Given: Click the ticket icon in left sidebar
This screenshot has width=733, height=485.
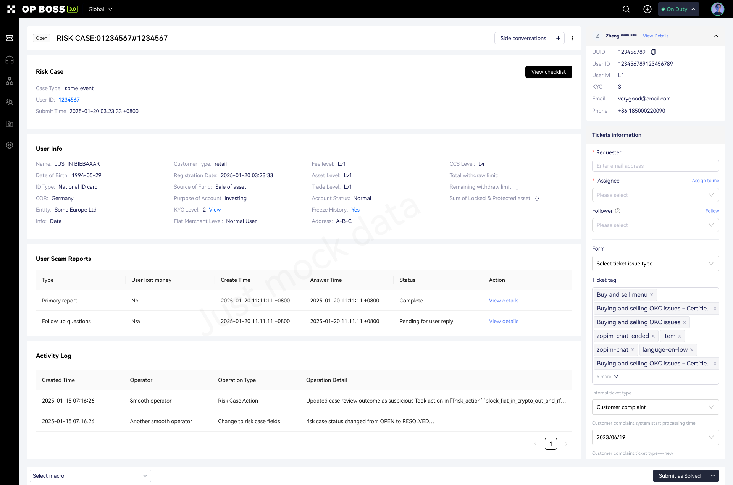Looking at the screenshot, I should pos(10,38).
